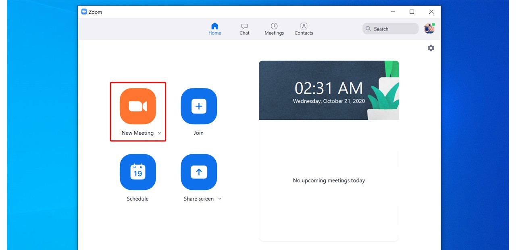Click the Join label button
The width and height of the screenshot is (516, 250).
coord(198,133)
